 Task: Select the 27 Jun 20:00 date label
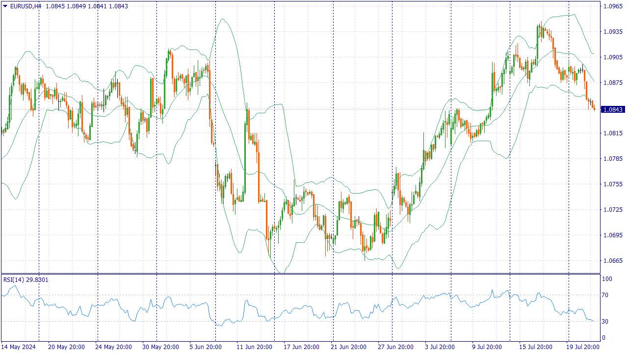tap(395, 347)
